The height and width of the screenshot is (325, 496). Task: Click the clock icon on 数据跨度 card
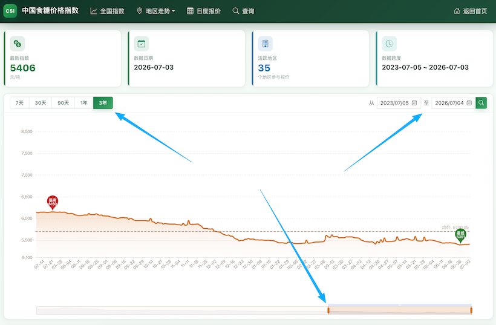click(x=389, y=44)
